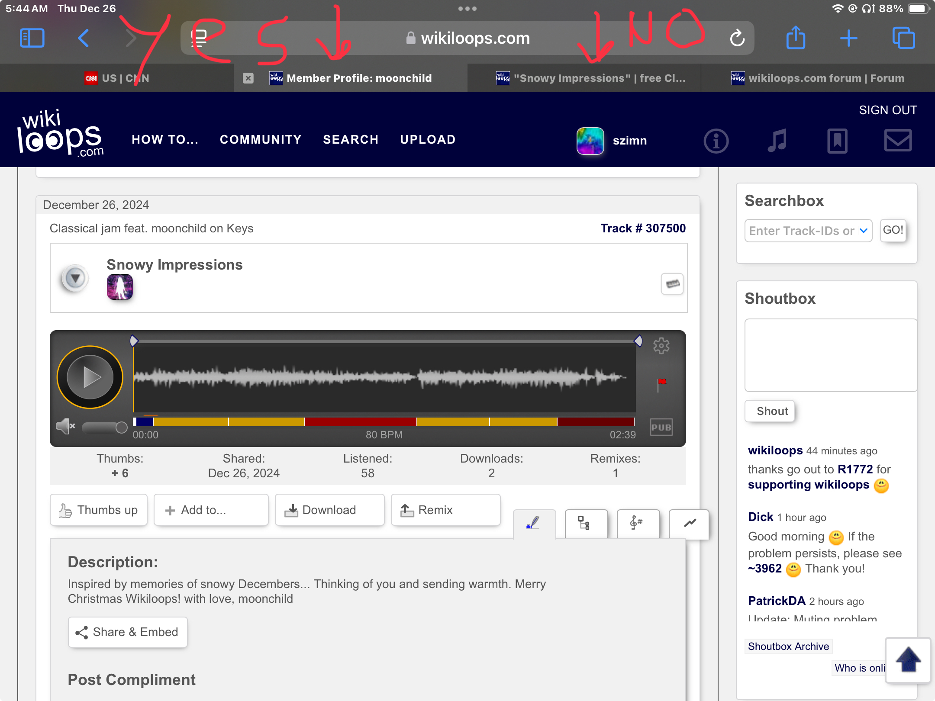
Task: Click the left loop marker handle
Action: point(134,341)
